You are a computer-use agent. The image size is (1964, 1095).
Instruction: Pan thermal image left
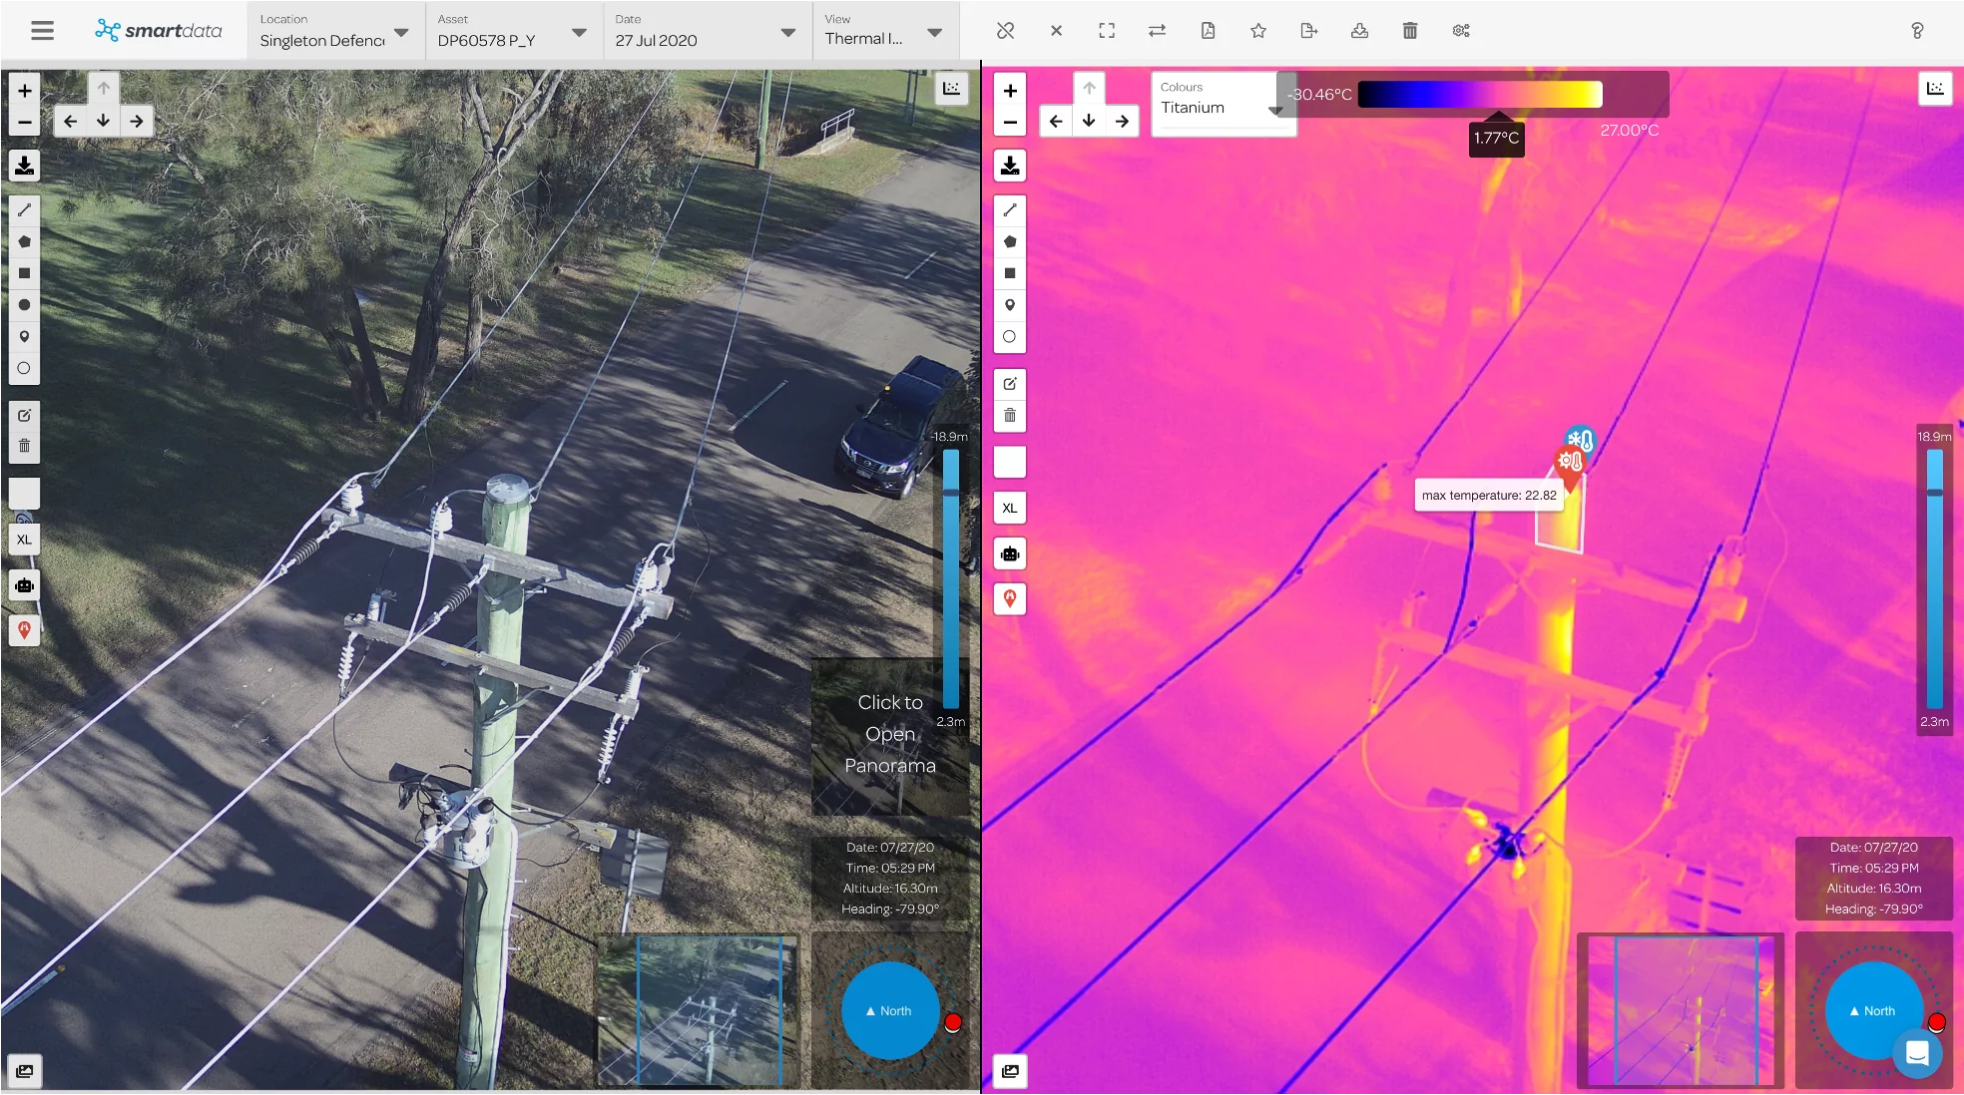pyautogui.click(x=1056, y=122)
